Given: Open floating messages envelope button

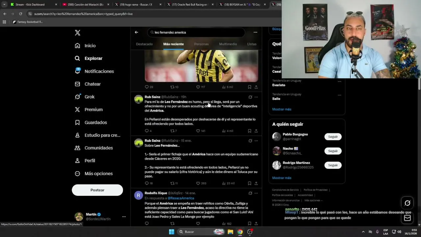Looking at the screenshot, I should (407, 218).
